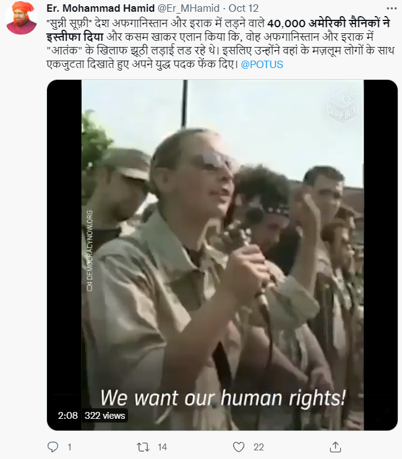Image resolution: width=402 pixels, height=459 pixels.
Task: Open the Er. Mohammad Hamid display name
Action: (x=100, y=8)
